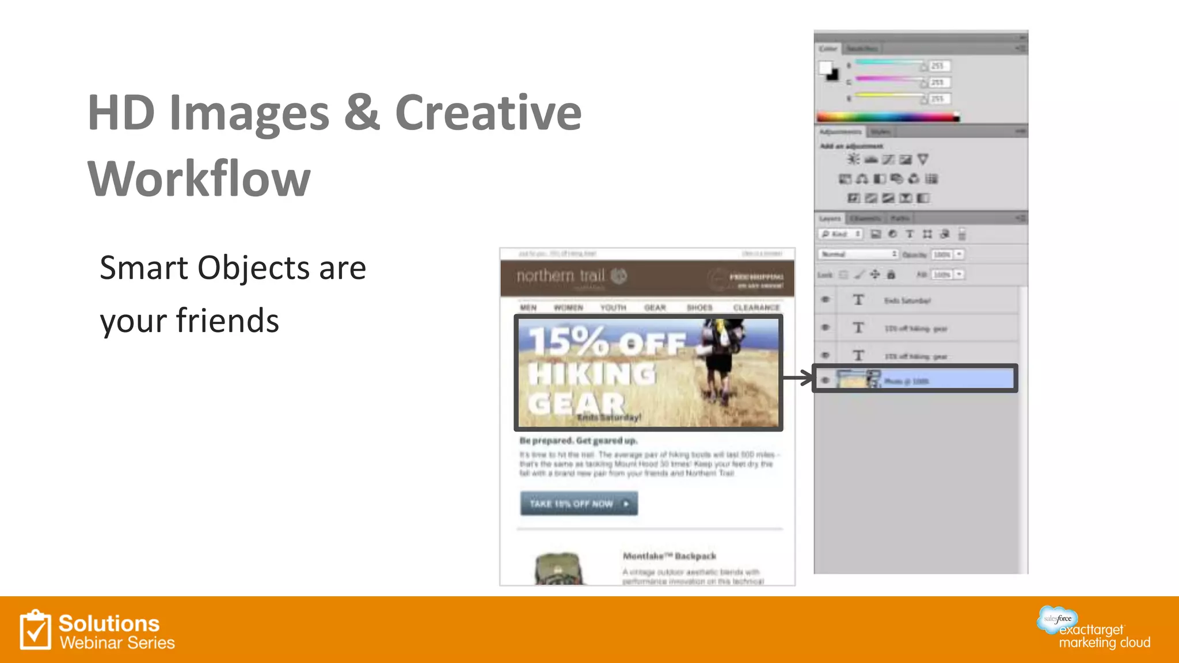This screenshot has height=663, width=1179.
Task: Switch to the Styles tab
Action: [x=880, y=132]
